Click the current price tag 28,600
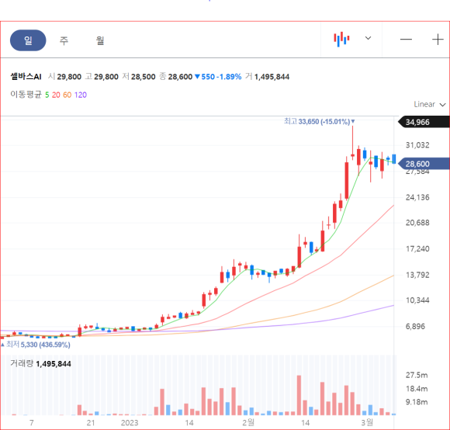450x430 pixels. [424, 164]
